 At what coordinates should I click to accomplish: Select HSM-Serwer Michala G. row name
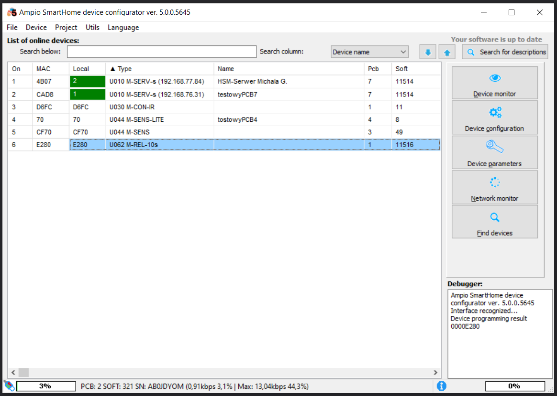tap(252, 82)
